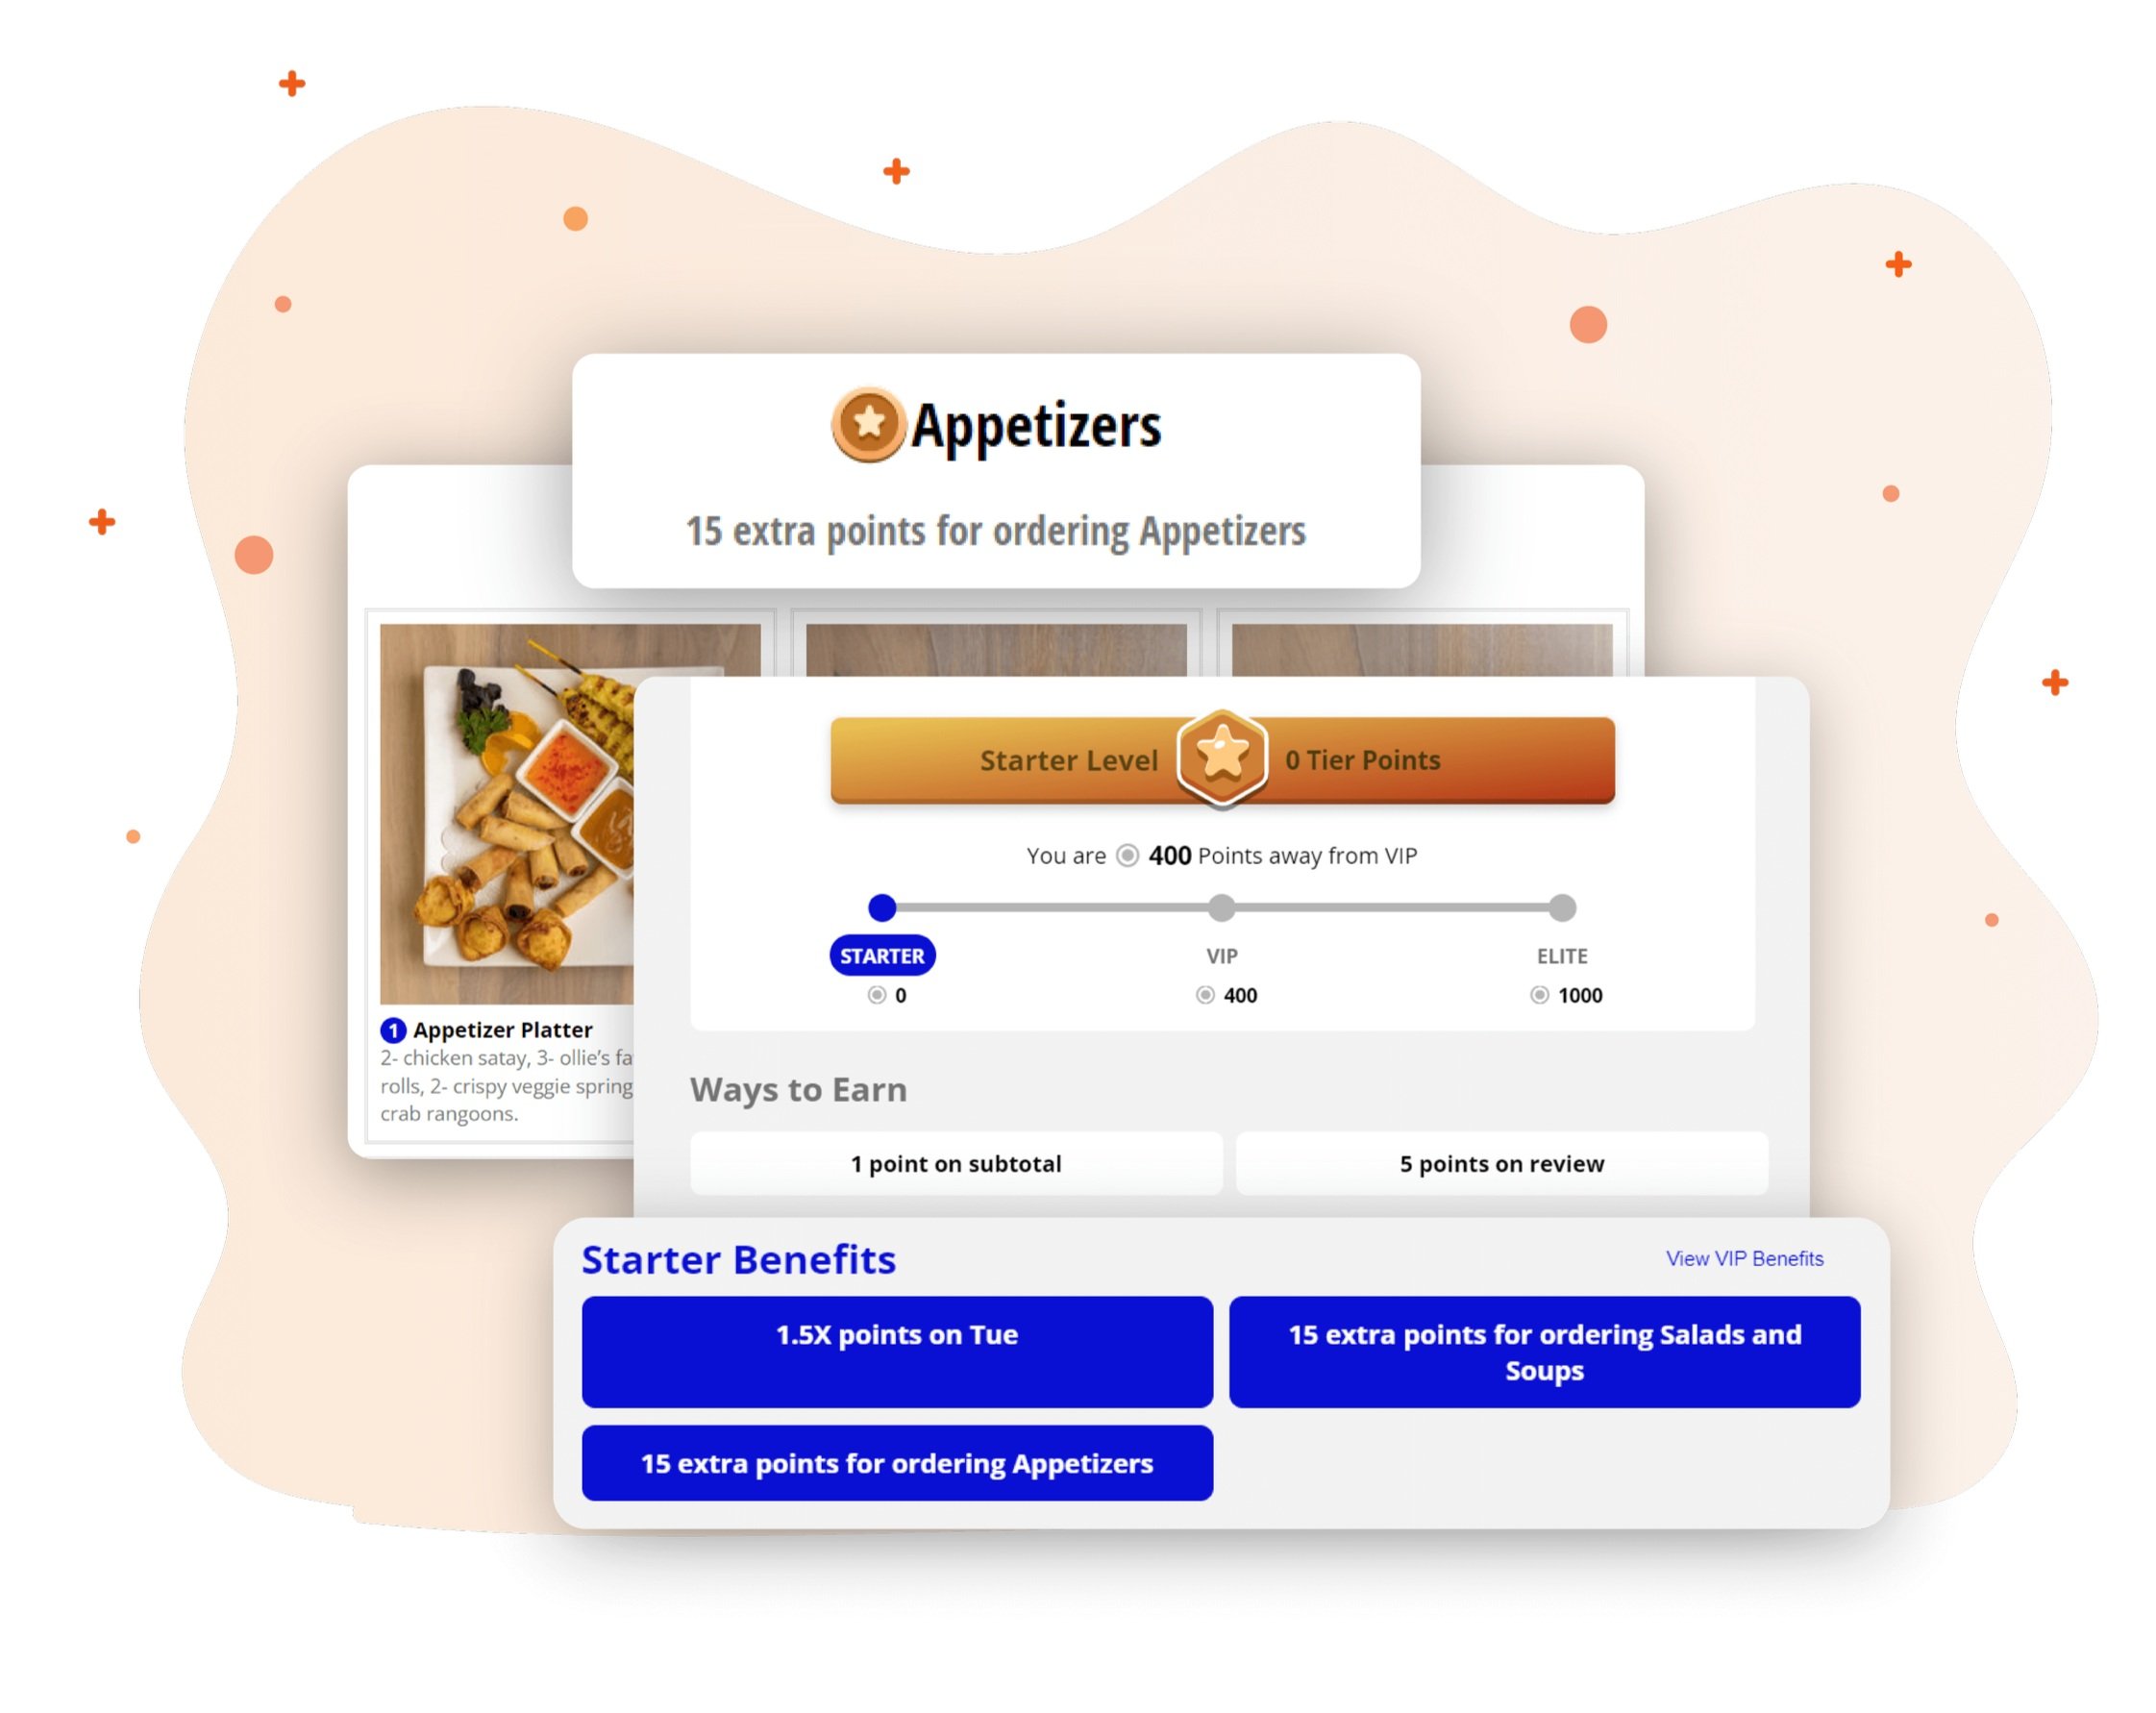The width and height of the screenshot is (2156, 1713).
Task: Click the coin icon before 400 Points away
Action: click(1127, 855)
